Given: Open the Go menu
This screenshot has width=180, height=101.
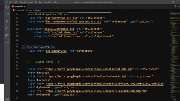Looking at the screenshot, I should pyautogui.click(x=36, y=2).
